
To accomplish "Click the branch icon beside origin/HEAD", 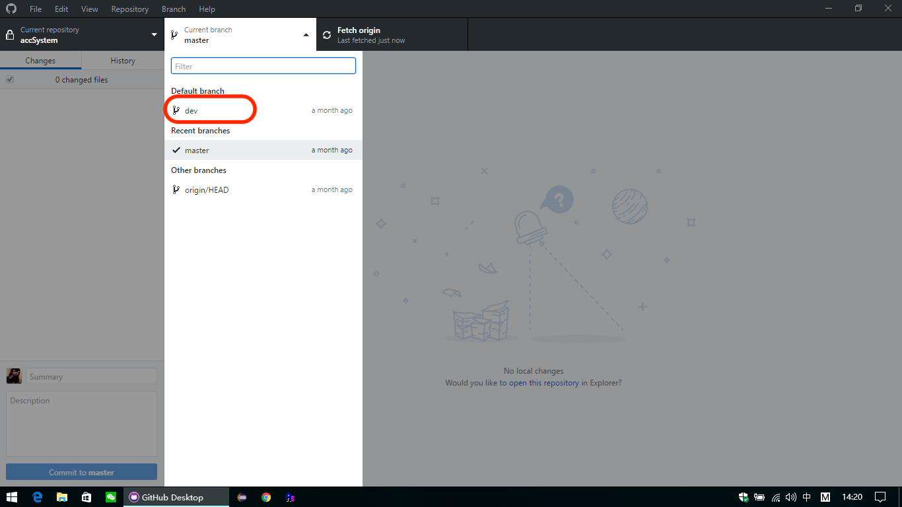I will tap(176, 189).
